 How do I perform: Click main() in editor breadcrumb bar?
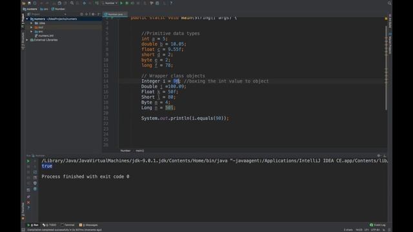pyautogui.click(x=140, y=151)
